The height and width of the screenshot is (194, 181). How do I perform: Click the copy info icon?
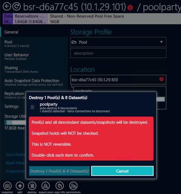[59, 186]
